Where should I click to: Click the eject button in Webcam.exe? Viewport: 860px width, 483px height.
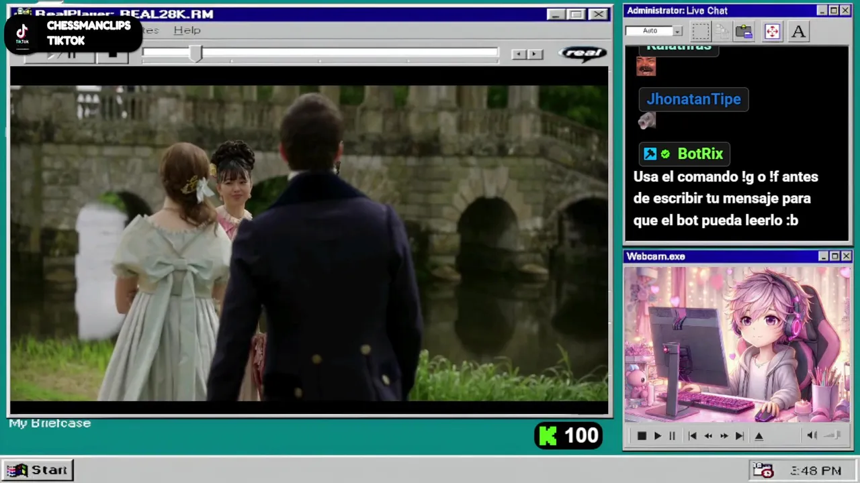759,436
